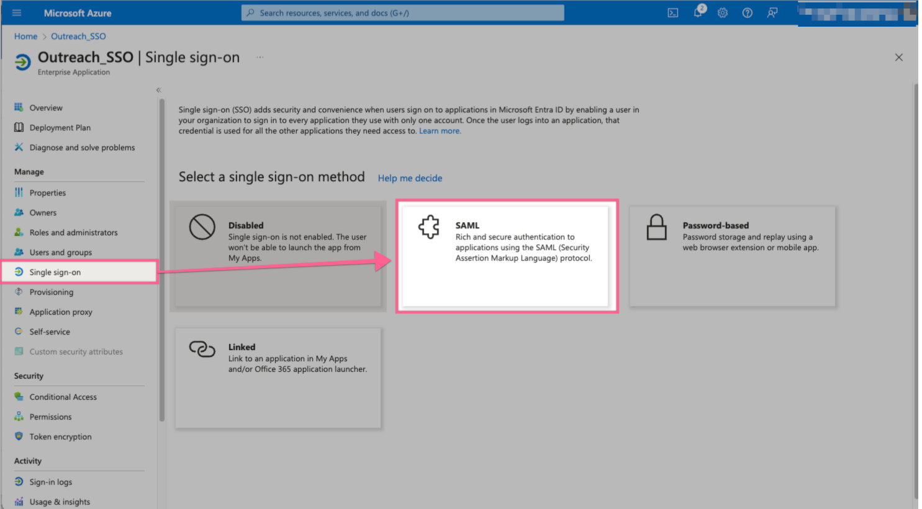Screen dimensions: 922x509
Task: Open Roles and administrators menu item
Action: [x=74, y=232]
